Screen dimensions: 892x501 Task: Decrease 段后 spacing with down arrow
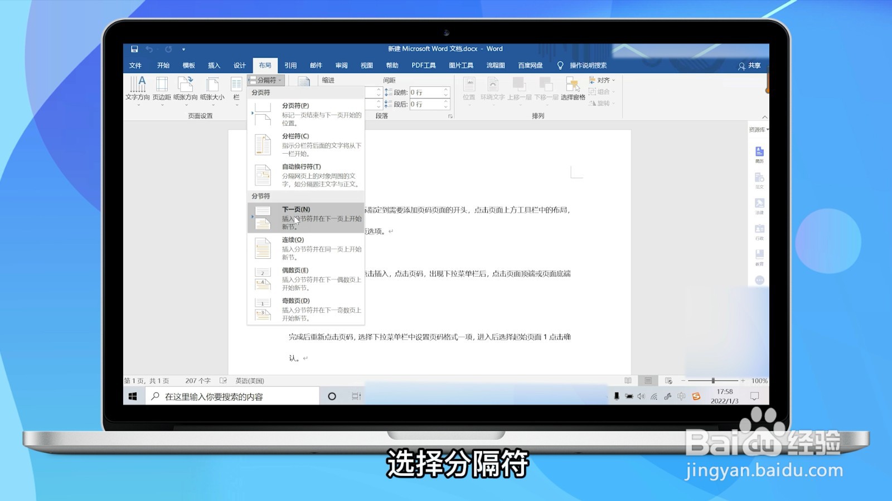coord(446,107)
